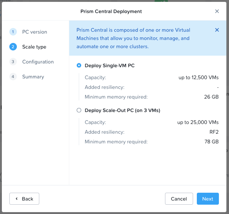Click the RF2 added resiliency value
Image resolution: width=229 pixels, height=214 pixels.
tap(214, 132)
